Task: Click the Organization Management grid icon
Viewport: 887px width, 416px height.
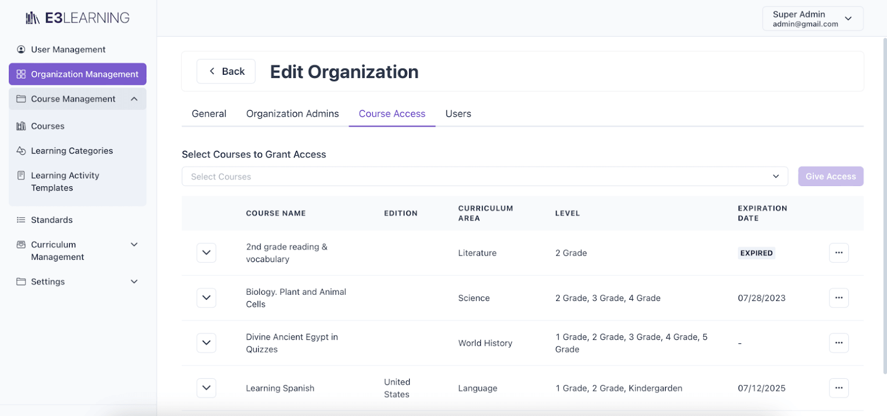Action: coord(21,74)
